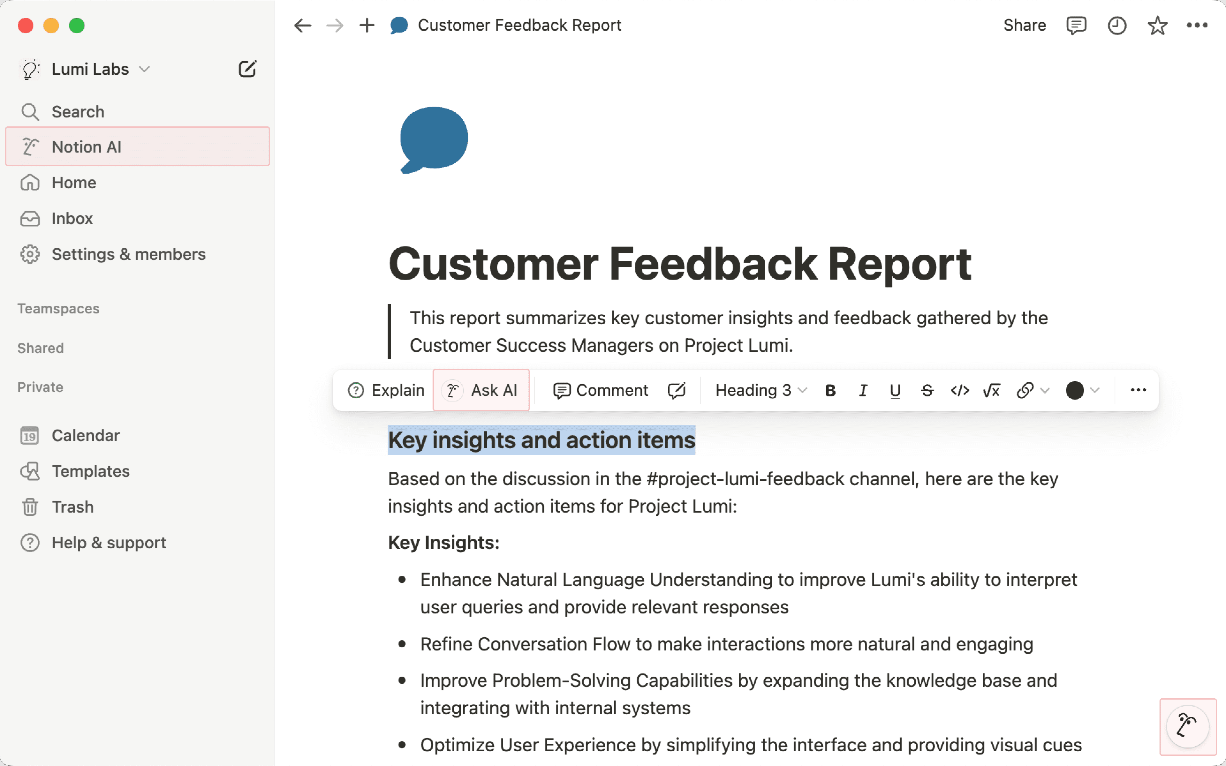Viewport: 1226px width, 766px height.
Task: Click the new page compose icon
Action: click(x=247, y=69)
